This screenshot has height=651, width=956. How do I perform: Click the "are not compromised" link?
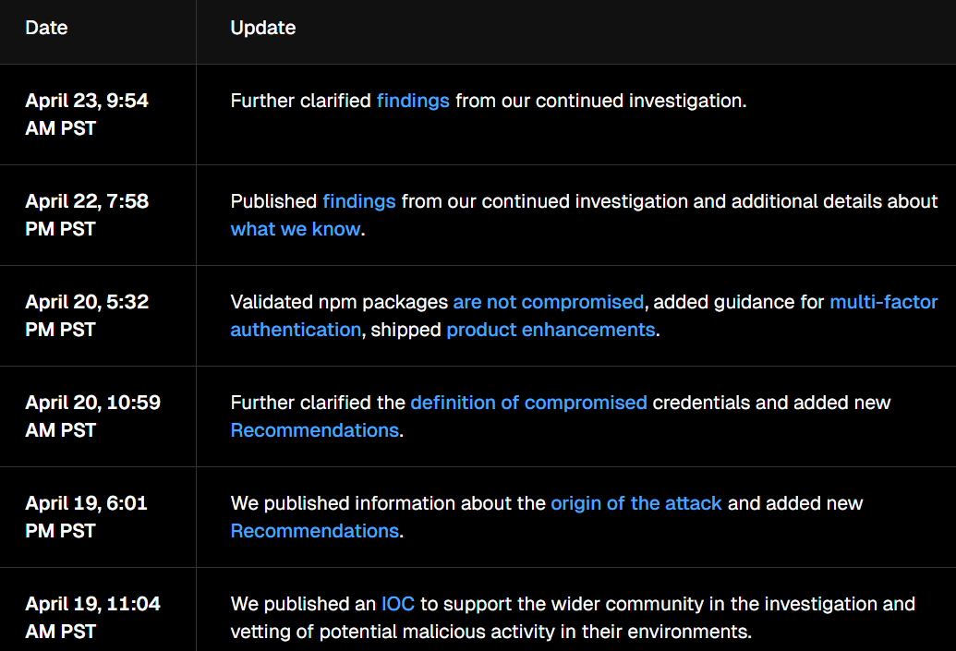(548, 302)
